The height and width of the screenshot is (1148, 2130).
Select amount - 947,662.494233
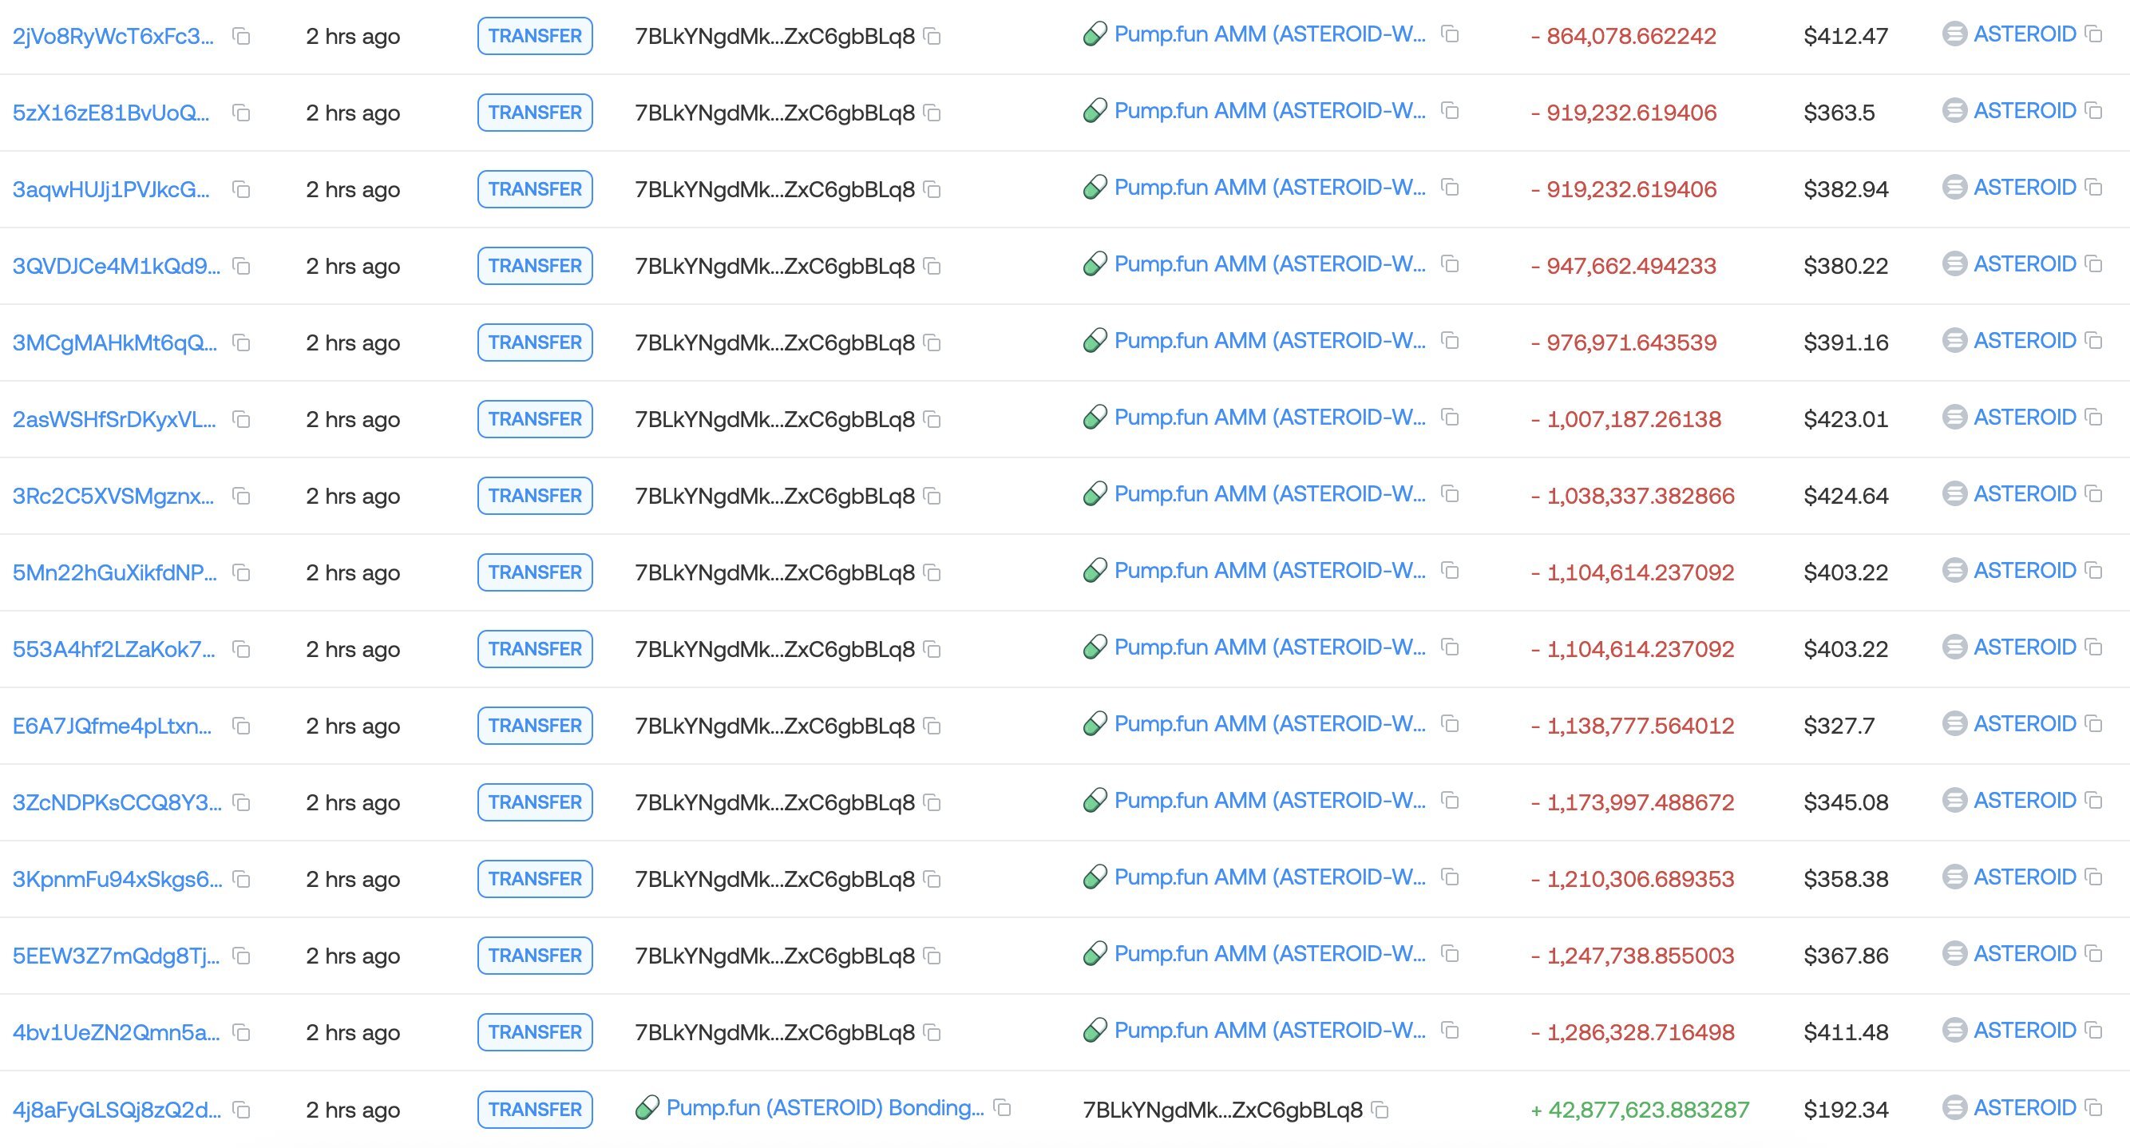tap(1623, 267)
